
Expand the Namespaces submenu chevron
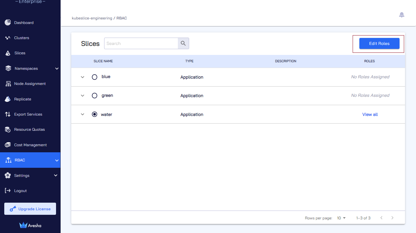(57, 69)
